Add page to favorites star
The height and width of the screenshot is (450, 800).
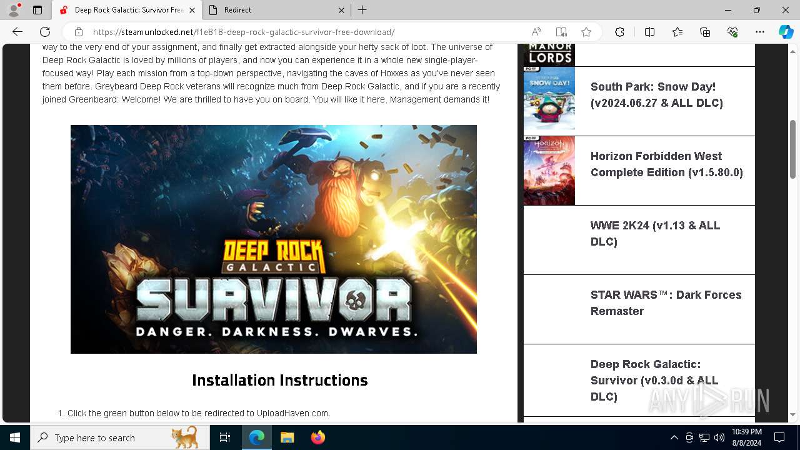click(x=586, y=32)
